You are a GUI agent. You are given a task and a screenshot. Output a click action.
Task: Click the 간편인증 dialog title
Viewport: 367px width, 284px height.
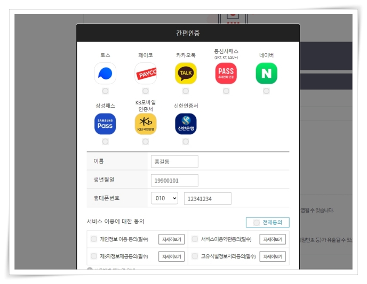click(188, 33)
